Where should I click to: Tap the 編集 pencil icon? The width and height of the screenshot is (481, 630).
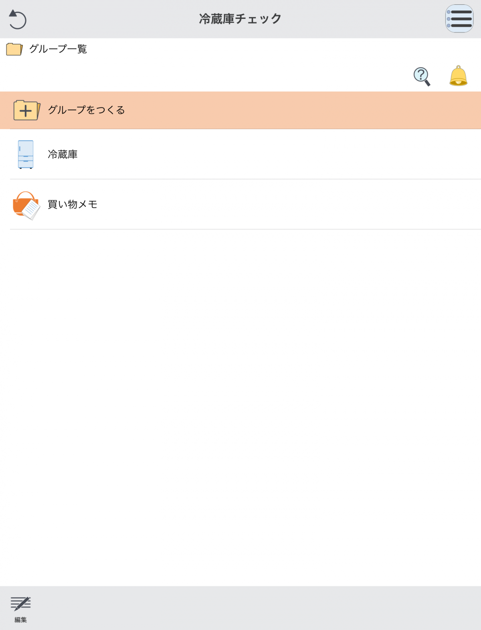[x=20, y=604]
